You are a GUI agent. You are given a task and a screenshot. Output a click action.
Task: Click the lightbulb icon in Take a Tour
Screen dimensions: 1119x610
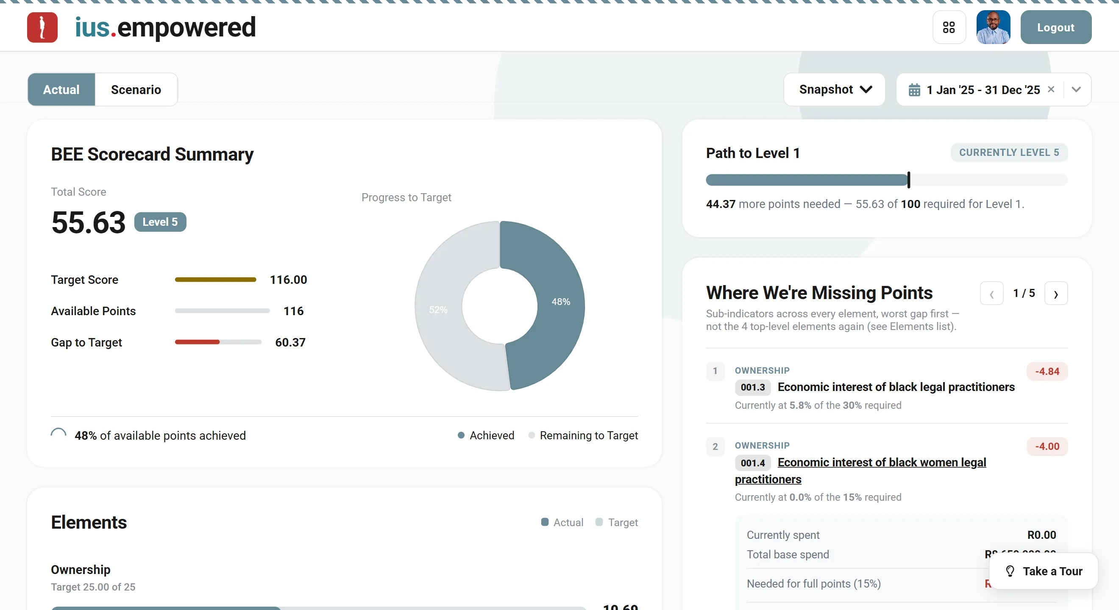tap(1010, 571)
